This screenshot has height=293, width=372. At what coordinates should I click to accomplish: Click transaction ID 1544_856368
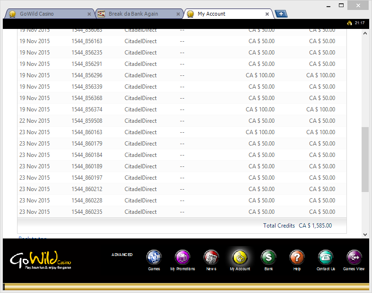[87, 98]
